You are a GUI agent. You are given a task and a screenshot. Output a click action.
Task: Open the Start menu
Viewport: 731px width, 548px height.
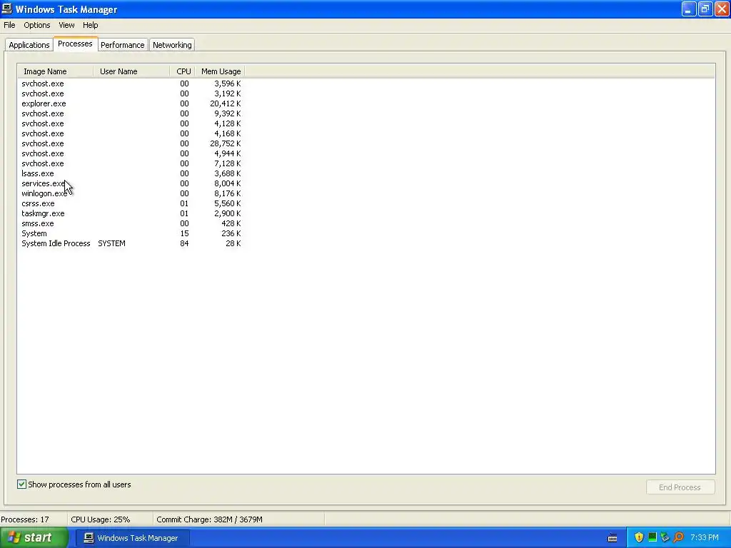pyautogui.click(x=34, y=538)
